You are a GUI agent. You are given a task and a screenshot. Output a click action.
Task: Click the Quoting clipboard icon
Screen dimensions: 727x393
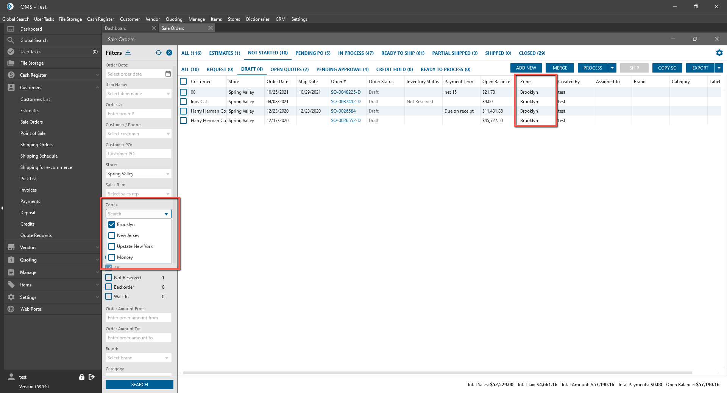point(11,260)
